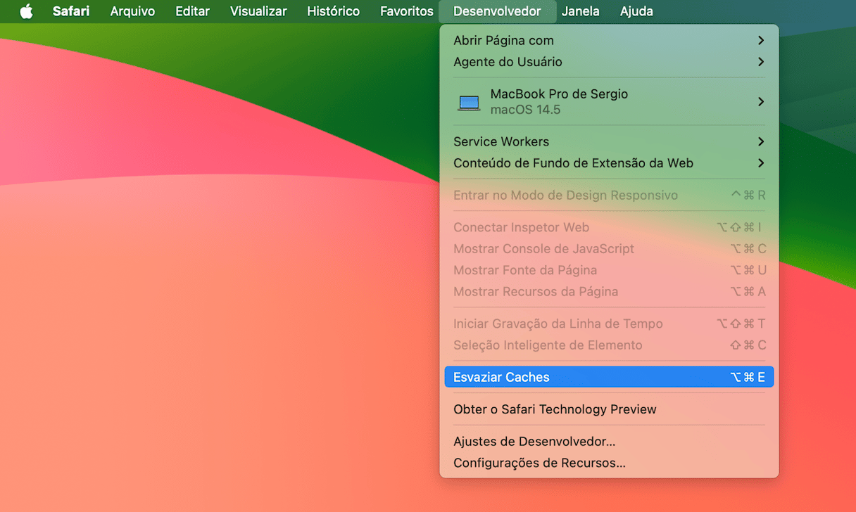
Task: Open the Safari application menu
Action: [71, 11]
